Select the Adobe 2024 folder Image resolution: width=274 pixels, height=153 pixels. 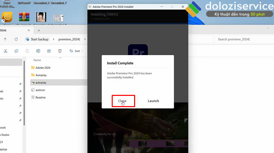[43, 68]
